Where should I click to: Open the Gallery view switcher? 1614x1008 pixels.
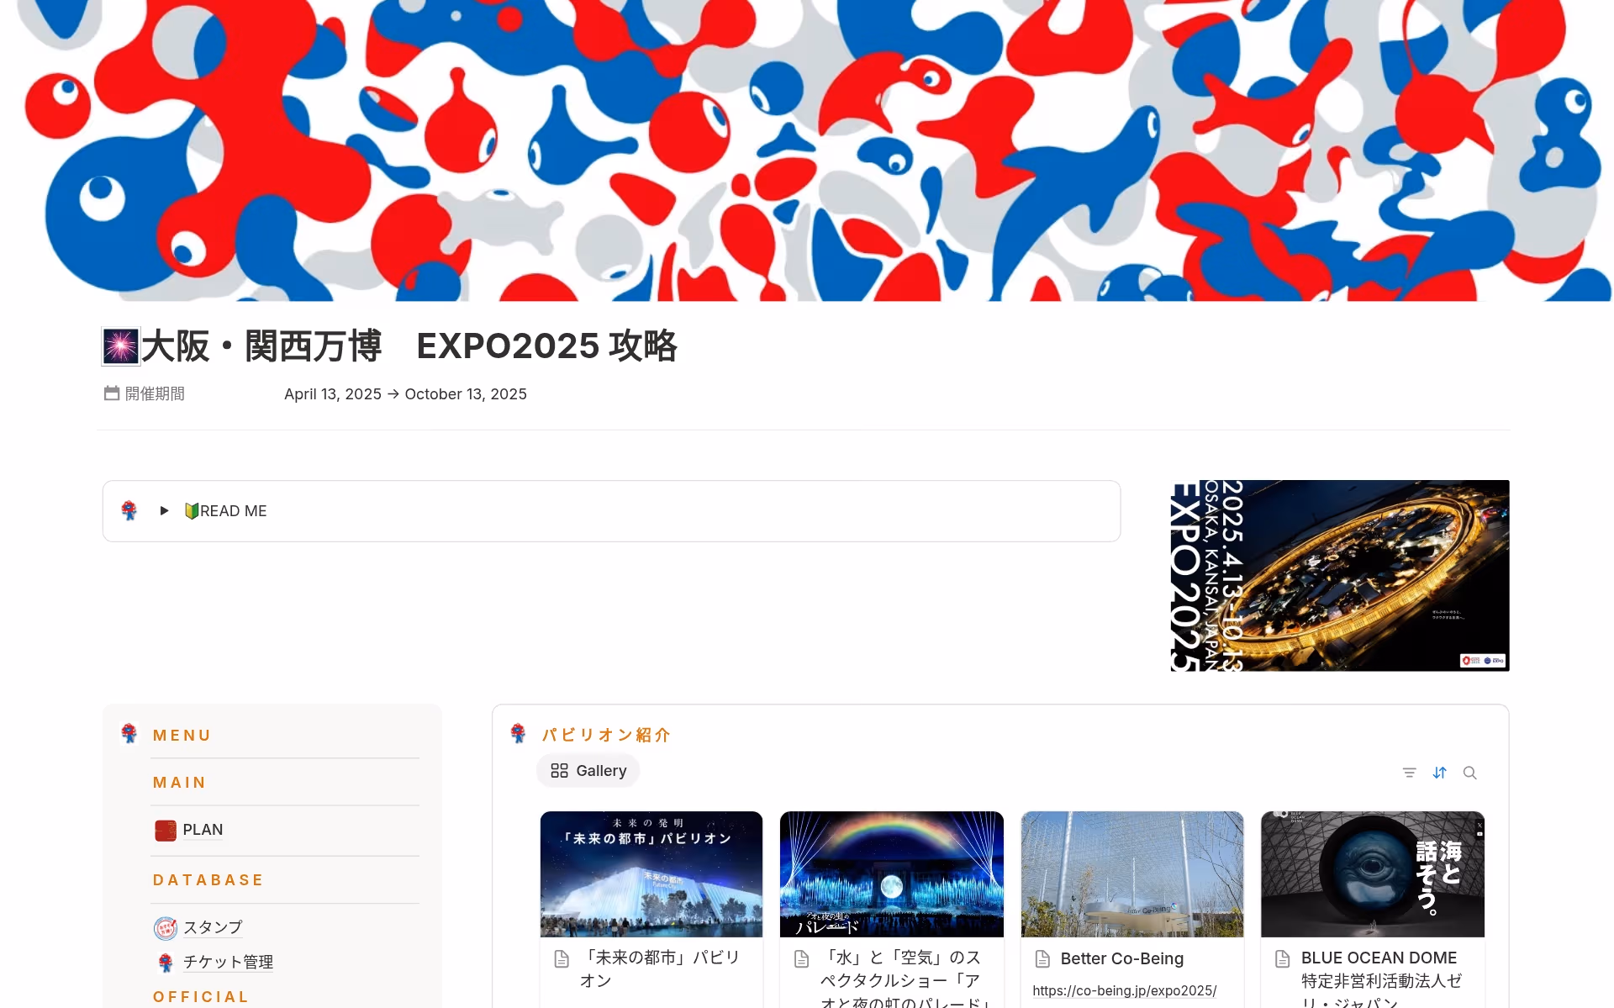click(588, 770)
